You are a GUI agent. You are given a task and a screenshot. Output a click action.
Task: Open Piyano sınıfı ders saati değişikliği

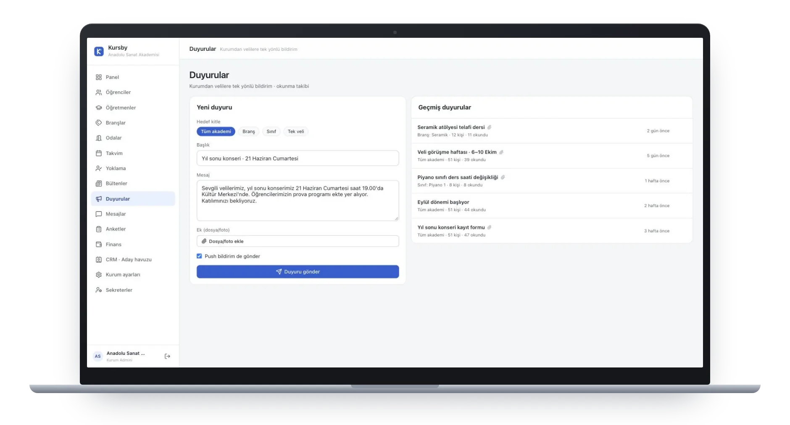tap(552, 181)
